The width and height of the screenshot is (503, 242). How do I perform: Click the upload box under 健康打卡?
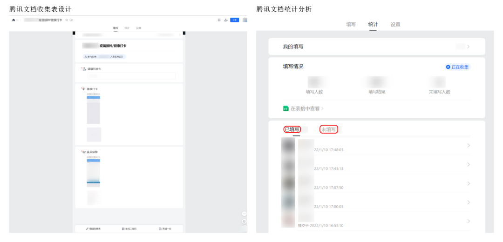tap(94, 134)
